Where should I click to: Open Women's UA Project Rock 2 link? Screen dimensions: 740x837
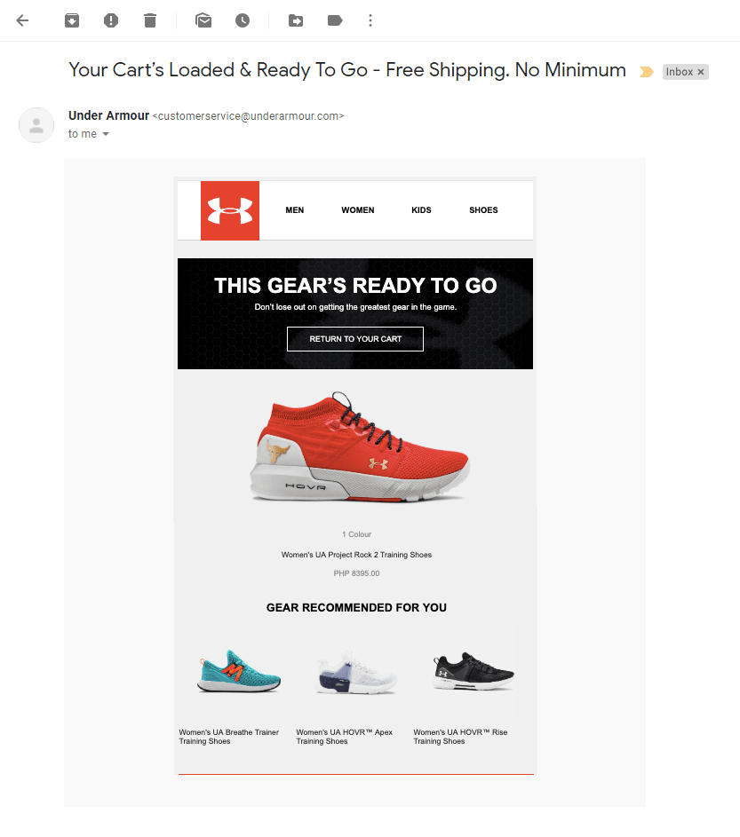coord(356,555)
